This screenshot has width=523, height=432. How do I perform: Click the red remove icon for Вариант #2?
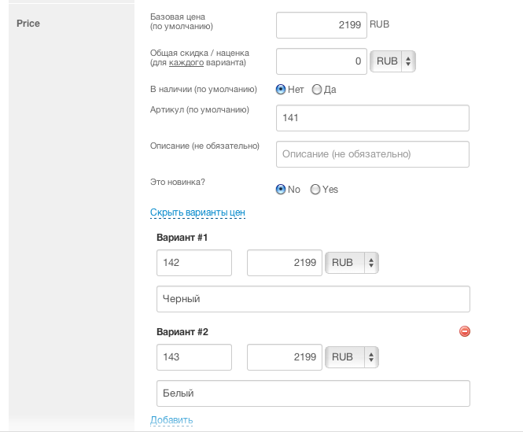point(464,332)
